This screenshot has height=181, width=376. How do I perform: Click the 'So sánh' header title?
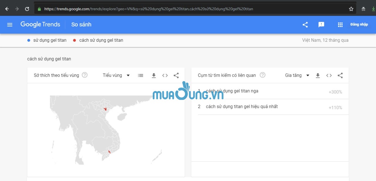[x=81, y=24]
